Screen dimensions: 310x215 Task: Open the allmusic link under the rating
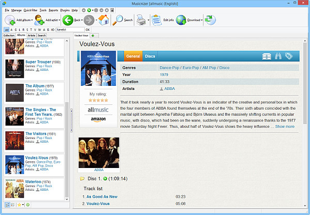point(98,110)
